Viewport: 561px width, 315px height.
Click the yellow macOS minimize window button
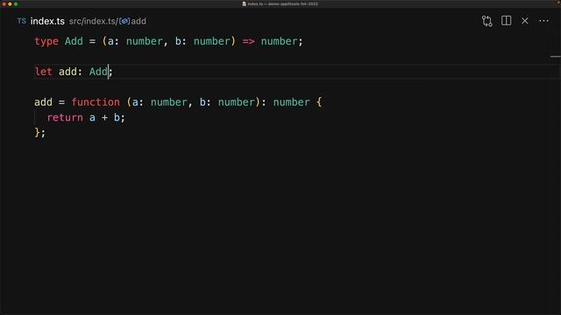click(x=10, y=3)
